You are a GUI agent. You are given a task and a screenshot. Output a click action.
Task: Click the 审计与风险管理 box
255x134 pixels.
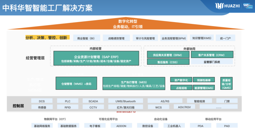pos(145,38)
